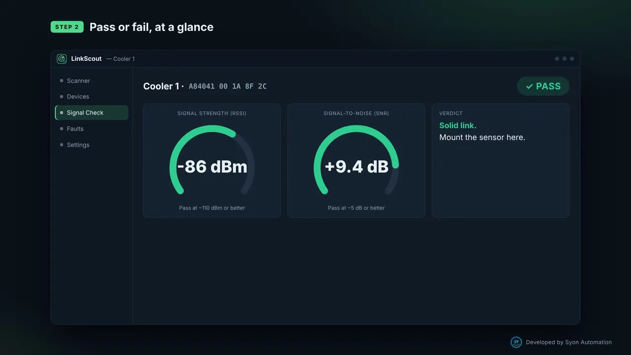Click "Developed by Syon Automation" credit text
631x355 pixels.
(x=569, y=342)
